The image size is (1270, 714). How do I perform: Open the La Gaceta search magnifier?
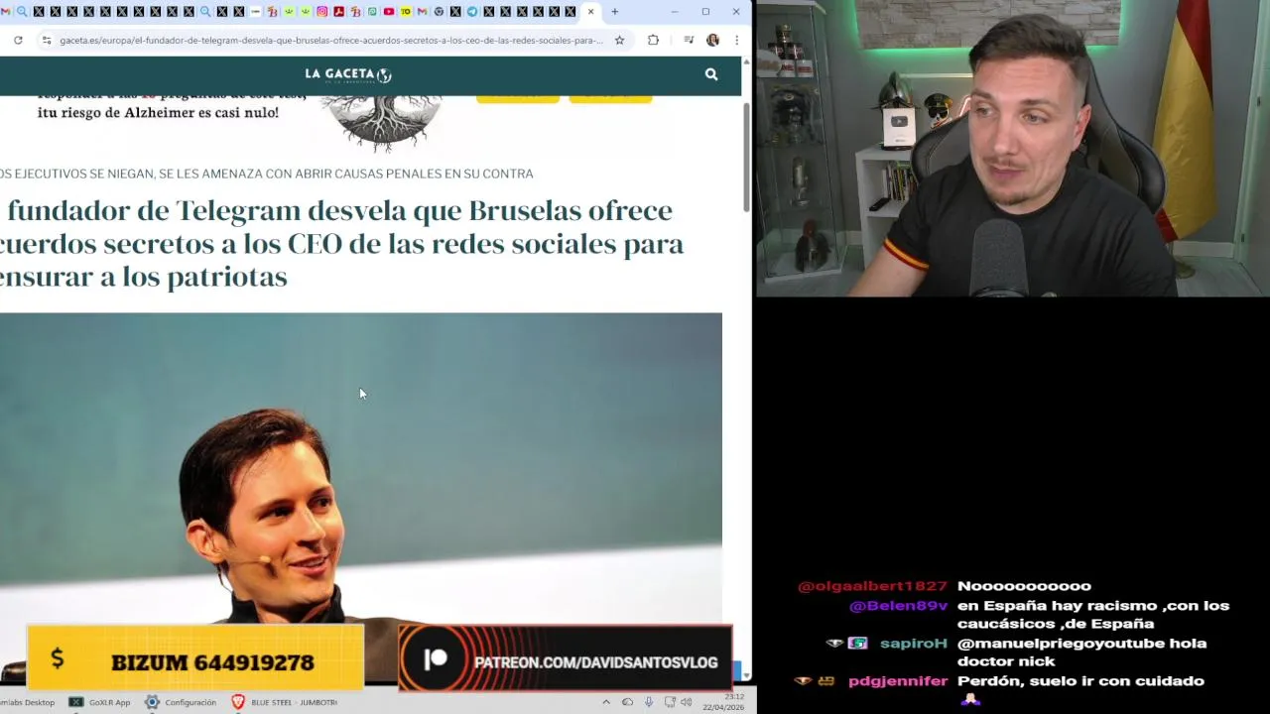(x=711, y=74)
